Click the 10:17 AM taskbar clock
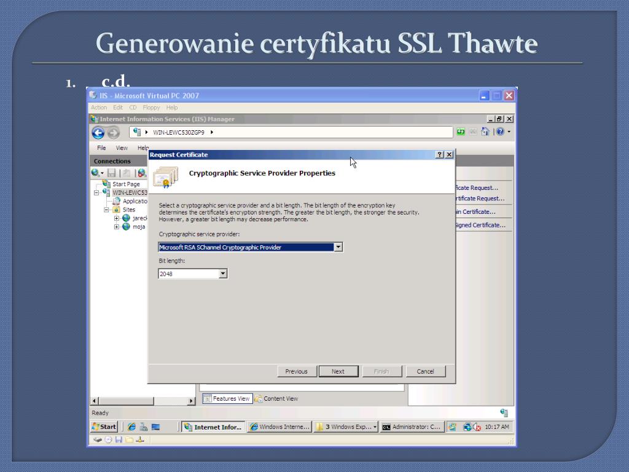The image size is (629, 472). tap(496, 427)
